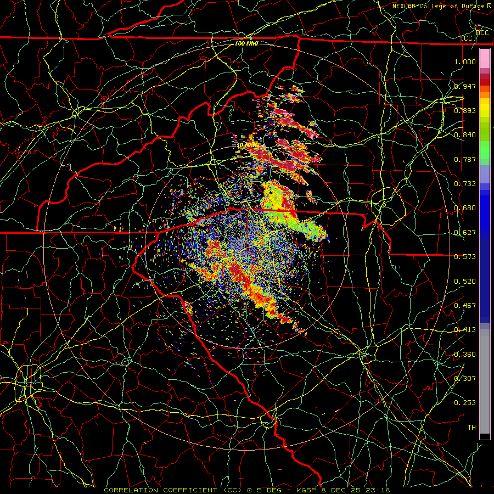Click the 8 DEC 25 date text
This screenshot has width=494, height=494.
pyautogui.click(x=341, y=490)
